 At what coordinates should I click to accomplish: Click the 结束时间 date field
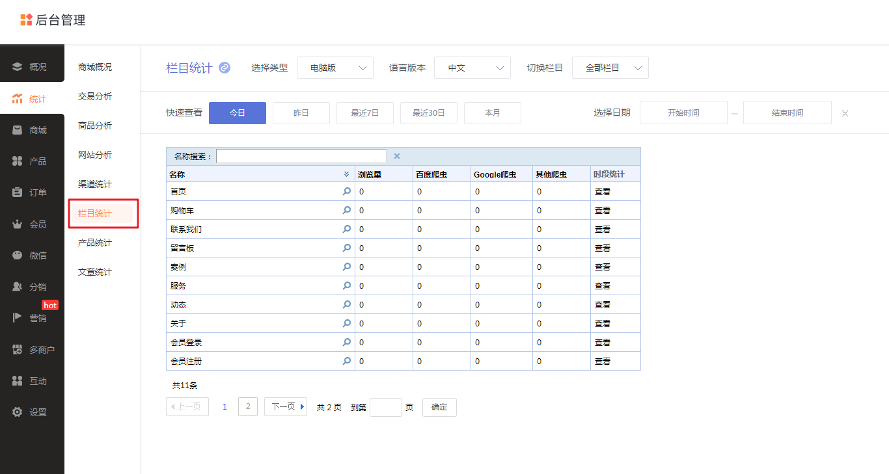(787, 113)
